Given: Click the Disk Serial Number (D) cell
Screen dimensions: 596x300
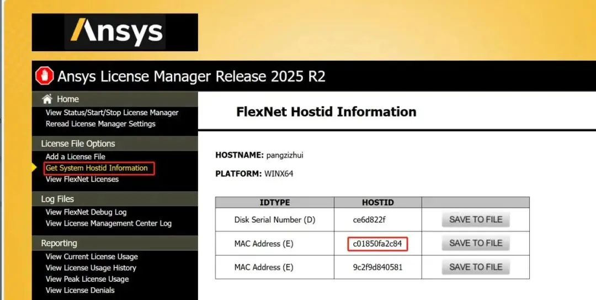Looking at the screenshot, I should click(x=275, y=219).
